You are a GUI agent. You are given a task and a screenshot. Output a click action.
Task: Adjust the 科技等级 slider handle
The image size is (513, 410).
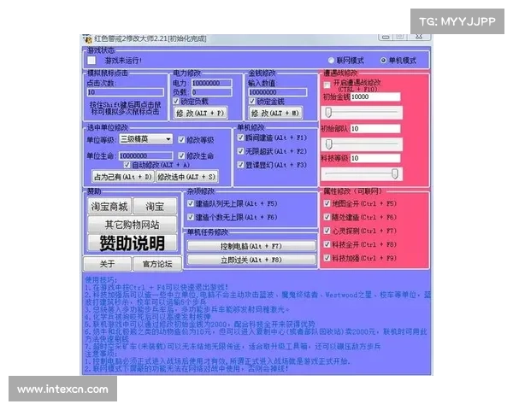(x=395, y=173)
